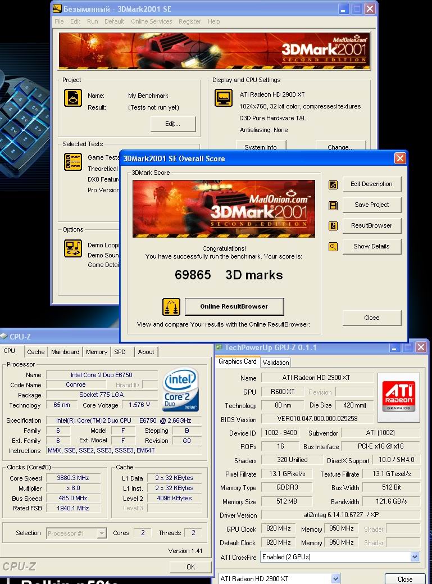Image resolution: width=432 pixels, height=584 pixels.
Task: Click the Online ResultBrowser tree icon
Action: pos(171,307)
